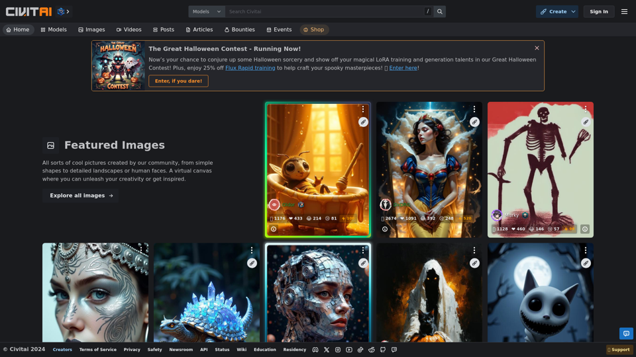This screenshot has height=357, width=636.
Task: Open the YouTube link in the footer
Action: pyautogui.click(x=349, y=350)
